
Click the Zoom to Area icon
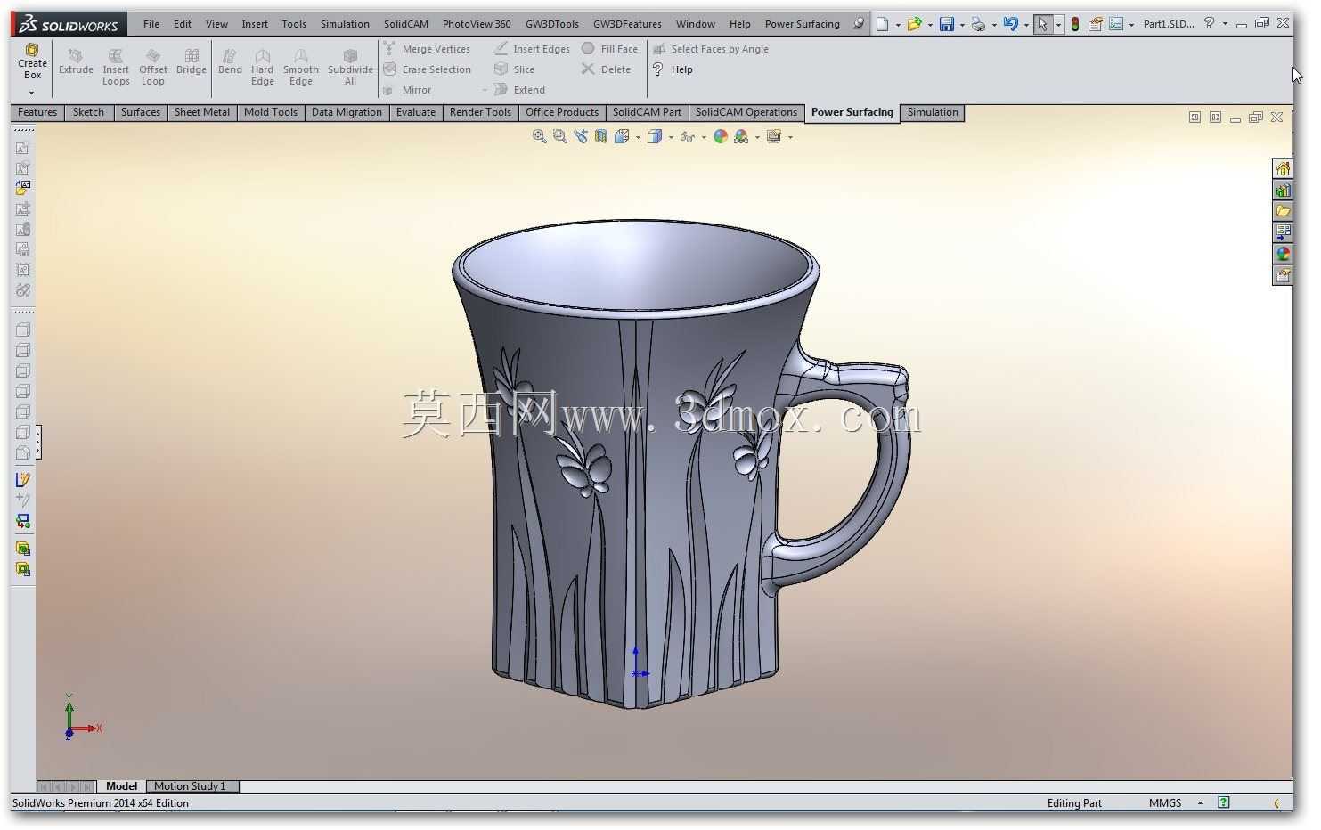(560, 136)
